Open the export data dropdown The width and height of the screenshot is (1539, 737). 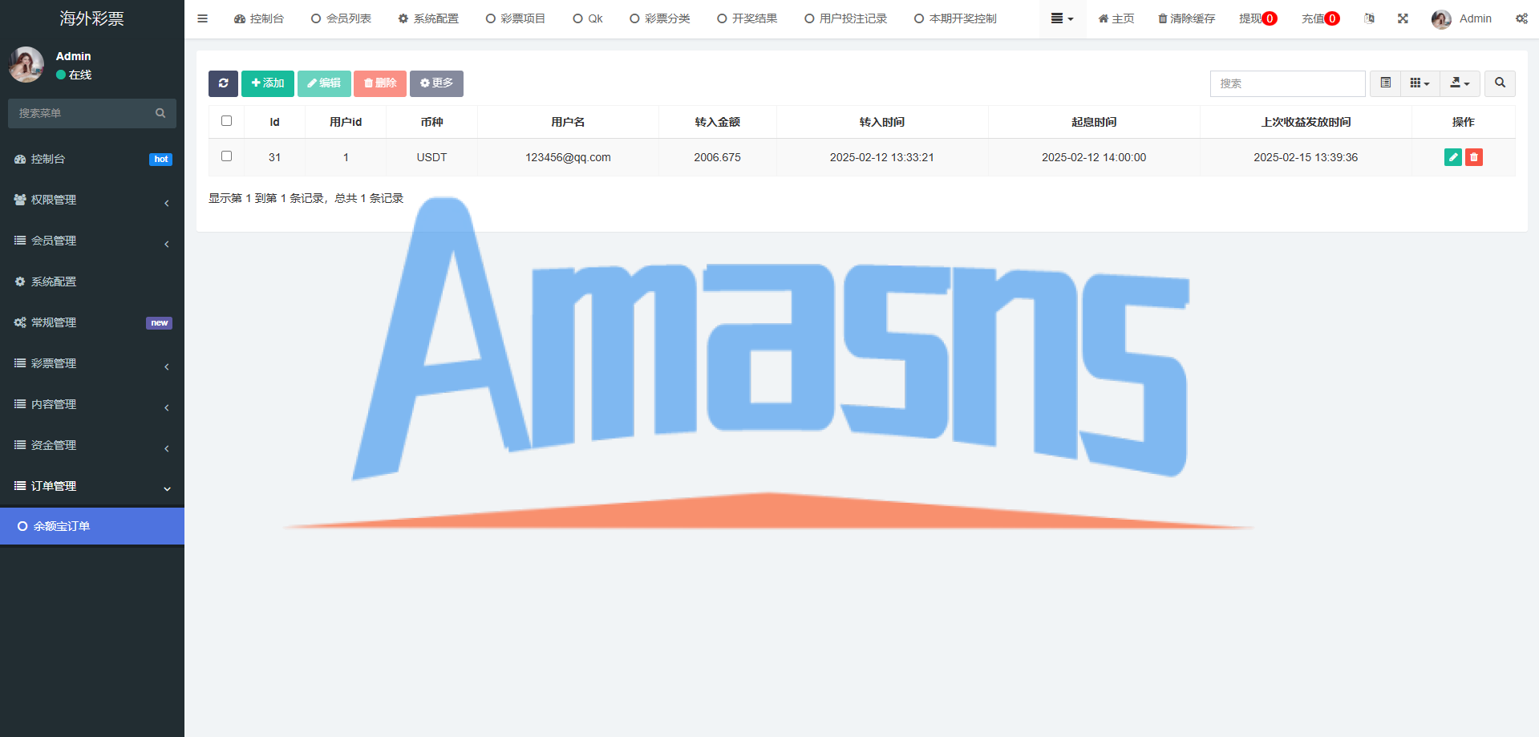1460,83
